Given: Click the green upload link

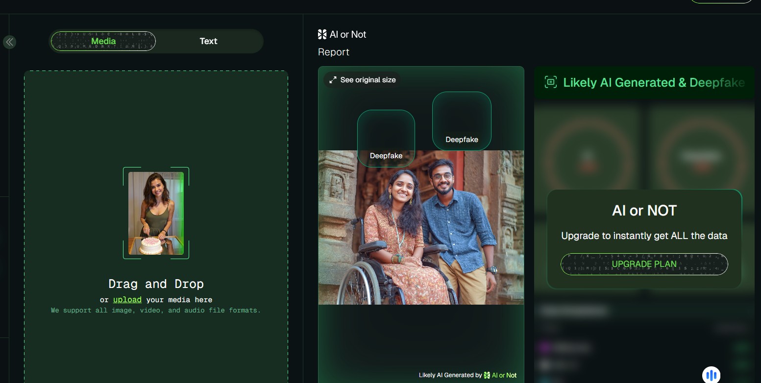Looking at the screenshot, I should 127,300.
